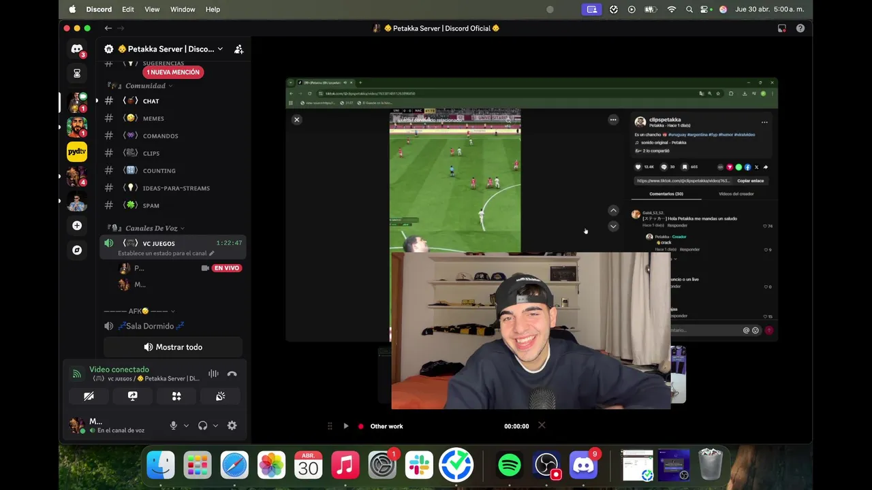Start the Other work timer play button

pos(345,426)
